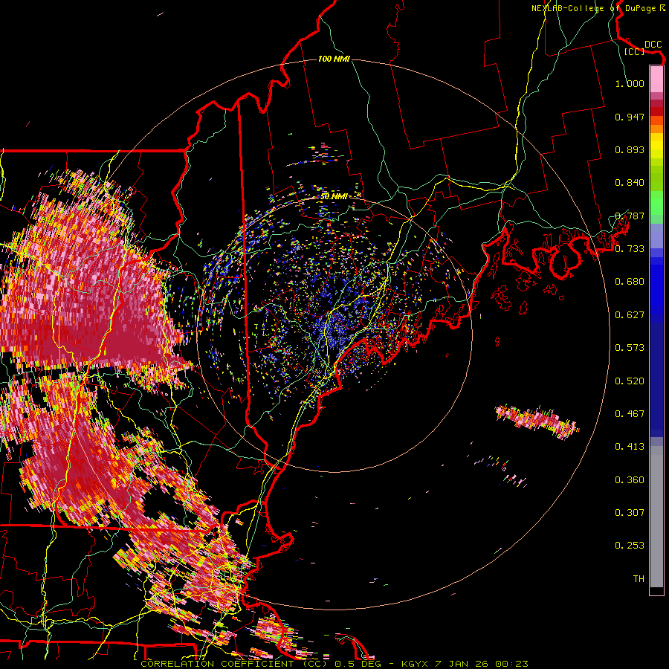The image size is (669, 669).
Task: Select the 0.253 scale value
Action: [x=630, y=546]
